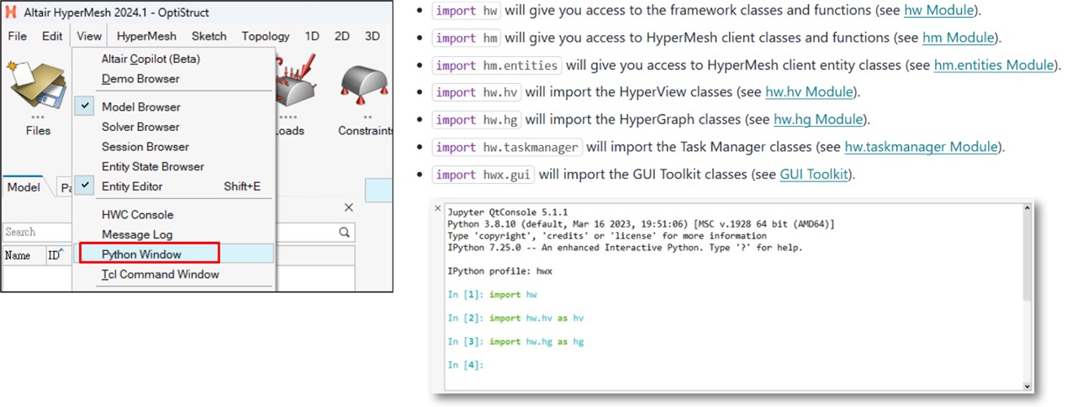Click the search magnifier icon in browser
This screenshot has width=1067, height=407.
tap(344, 232)
